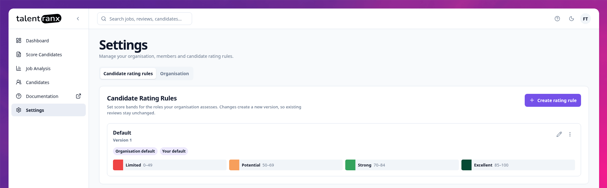Click the red Limited color swatch
Image resolution: width=607 pixels, height=188 pixels.
tap(118, 165)
